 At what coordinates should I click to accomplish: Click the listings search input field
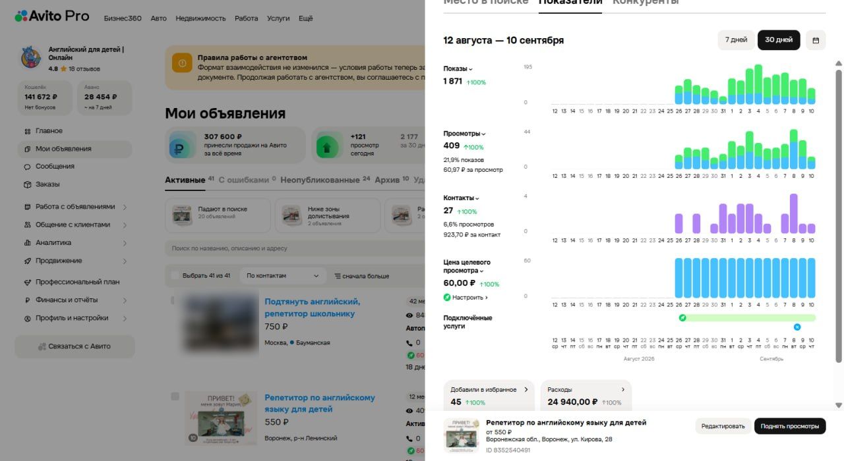[x=295, y=248]
